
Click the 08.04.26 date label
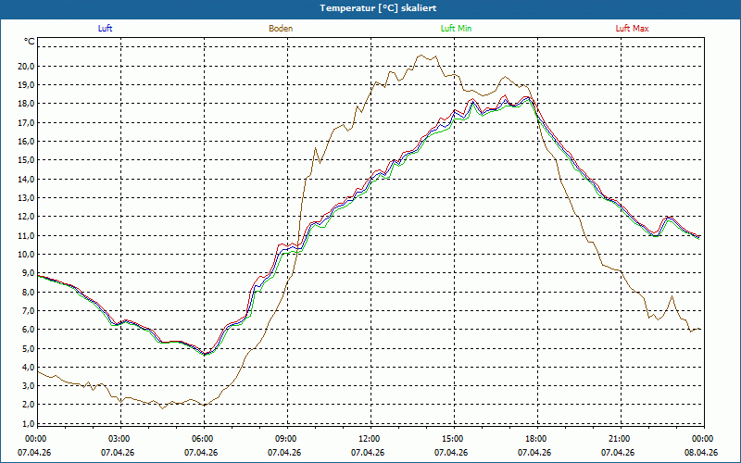pyautogui.click(x=702, y=452)
